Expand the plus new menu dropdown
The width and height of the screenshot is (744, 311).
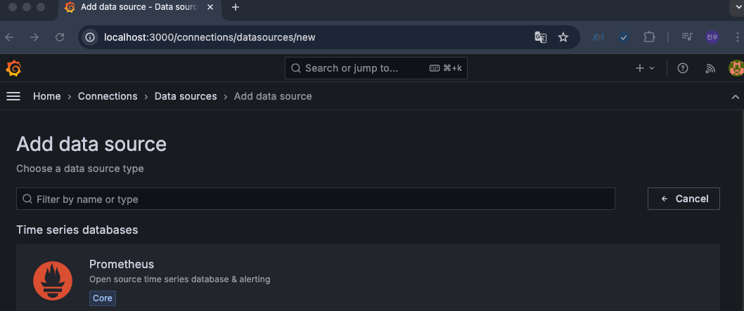pos(645,68)
